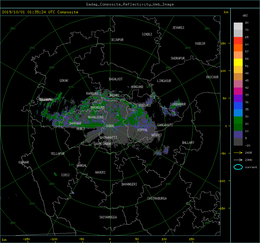Click the cyan 'current' ellipse legend icon
Image resolution: width=260 pixels, height=243 pixels.
(238, 167)
